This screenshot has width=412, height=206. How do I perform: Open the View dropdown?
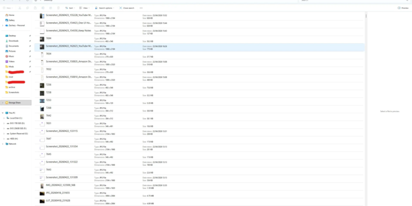click(x=85, y=8)
